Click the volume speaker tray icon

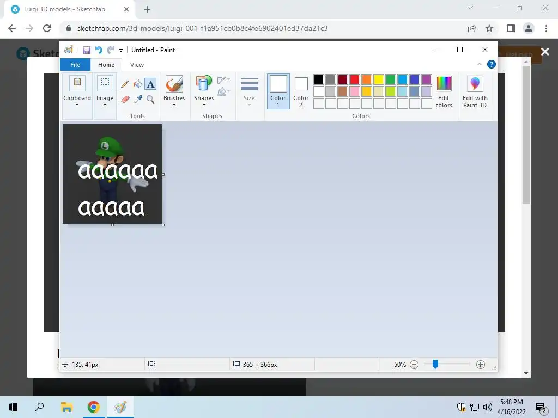click(487, 407)
